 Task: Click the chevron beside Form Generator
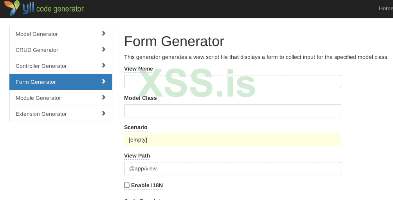[103, 81]
